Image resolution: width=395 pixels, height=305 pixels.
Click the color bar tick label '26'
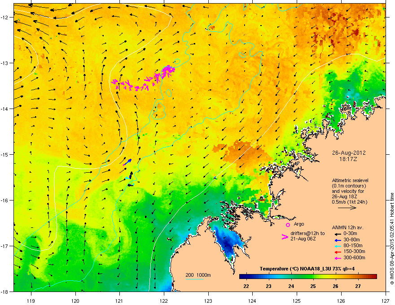click(336, 286)
